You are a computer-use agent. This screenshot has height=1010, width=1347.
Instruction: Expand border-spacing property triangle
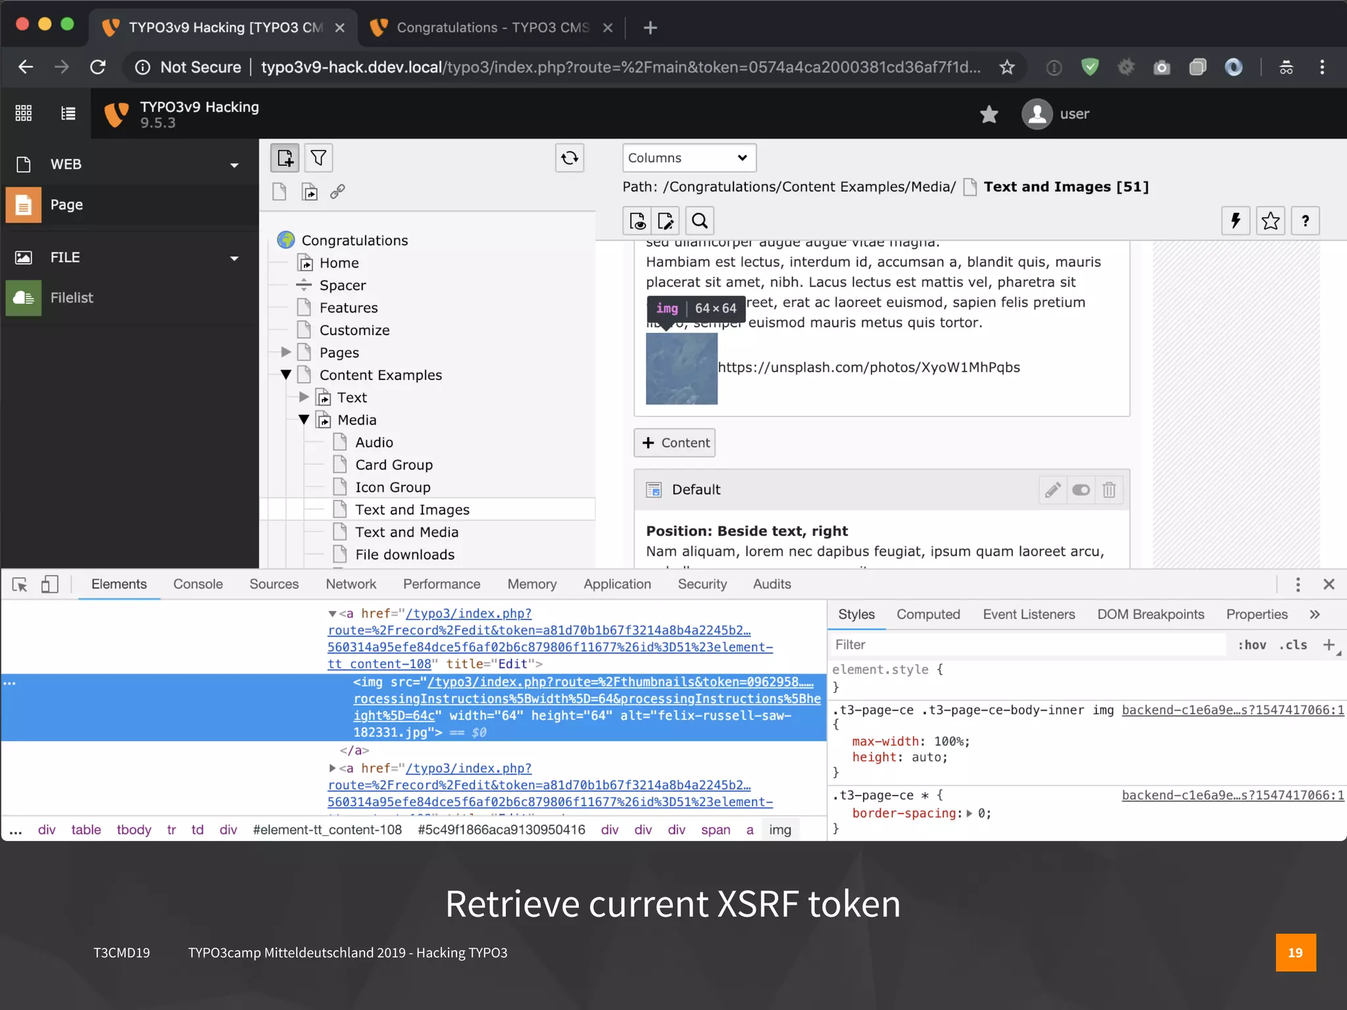pyautogui.click(x=969, y=814)
